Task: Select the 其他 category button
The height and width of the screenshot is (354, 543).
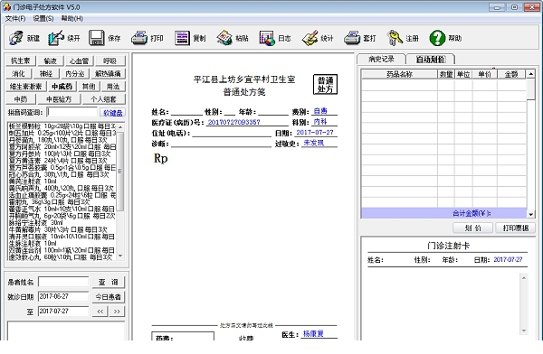Action: click(x=89, y=87)
